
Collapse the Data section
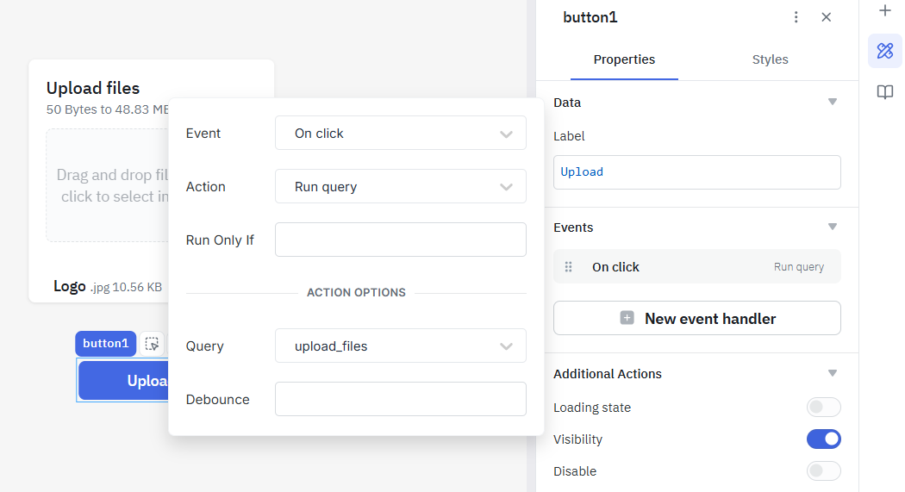pyautogui.click(x=833, y=102)
